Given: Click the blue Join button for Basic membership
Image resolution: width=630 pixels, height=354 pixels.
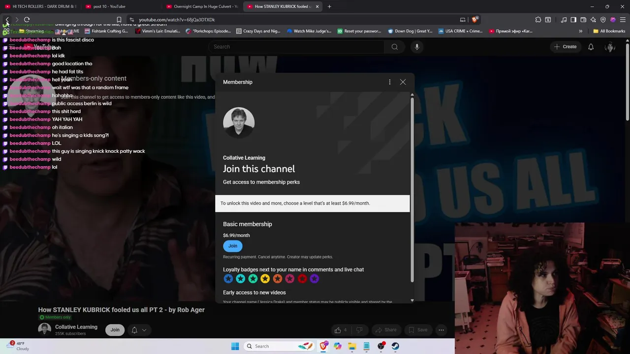Looking at the screenshot, I should point(232,246).
